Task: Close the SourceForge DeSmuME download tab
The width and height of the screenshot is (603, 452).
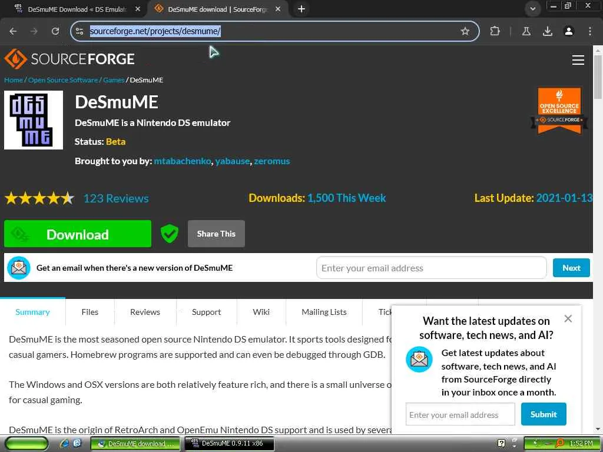Action: coord(278,9)
